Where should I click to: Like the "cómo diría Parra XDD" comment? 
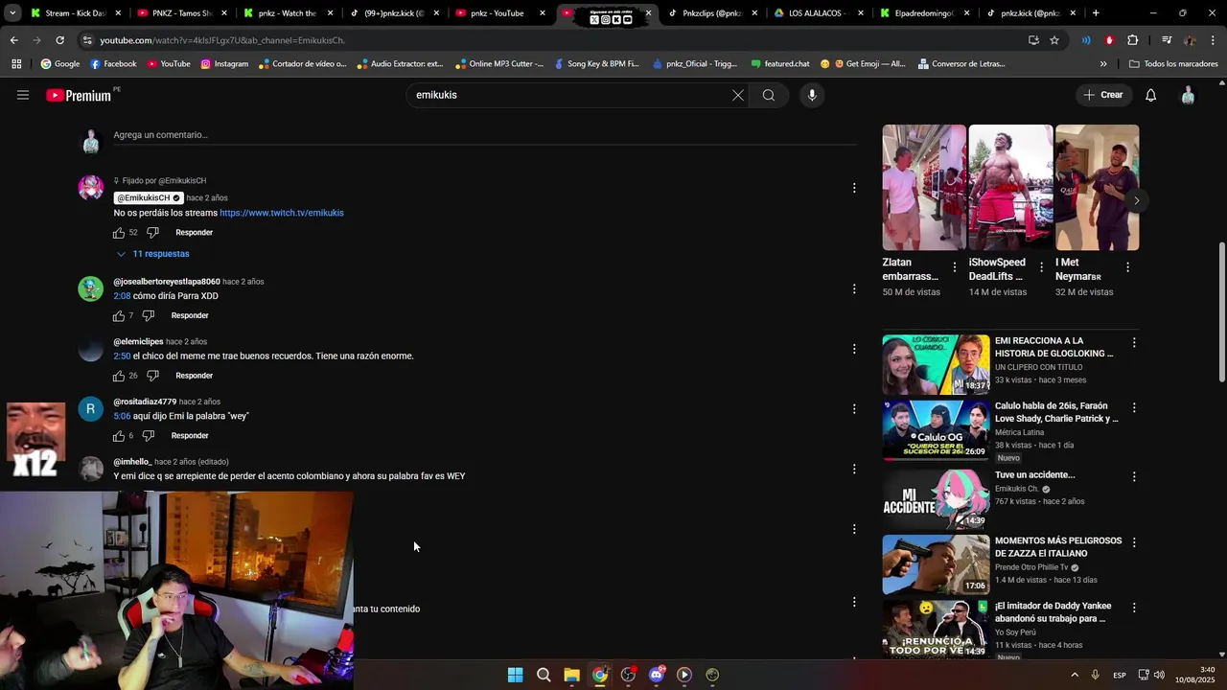click(119, 315)
